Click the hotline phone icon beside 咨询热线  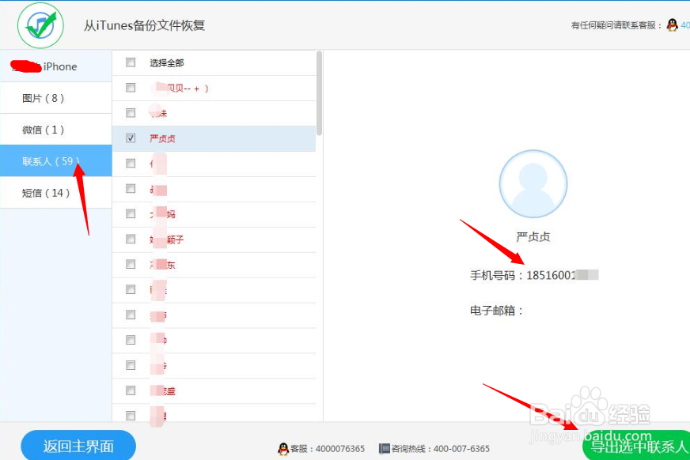(384, 449)
